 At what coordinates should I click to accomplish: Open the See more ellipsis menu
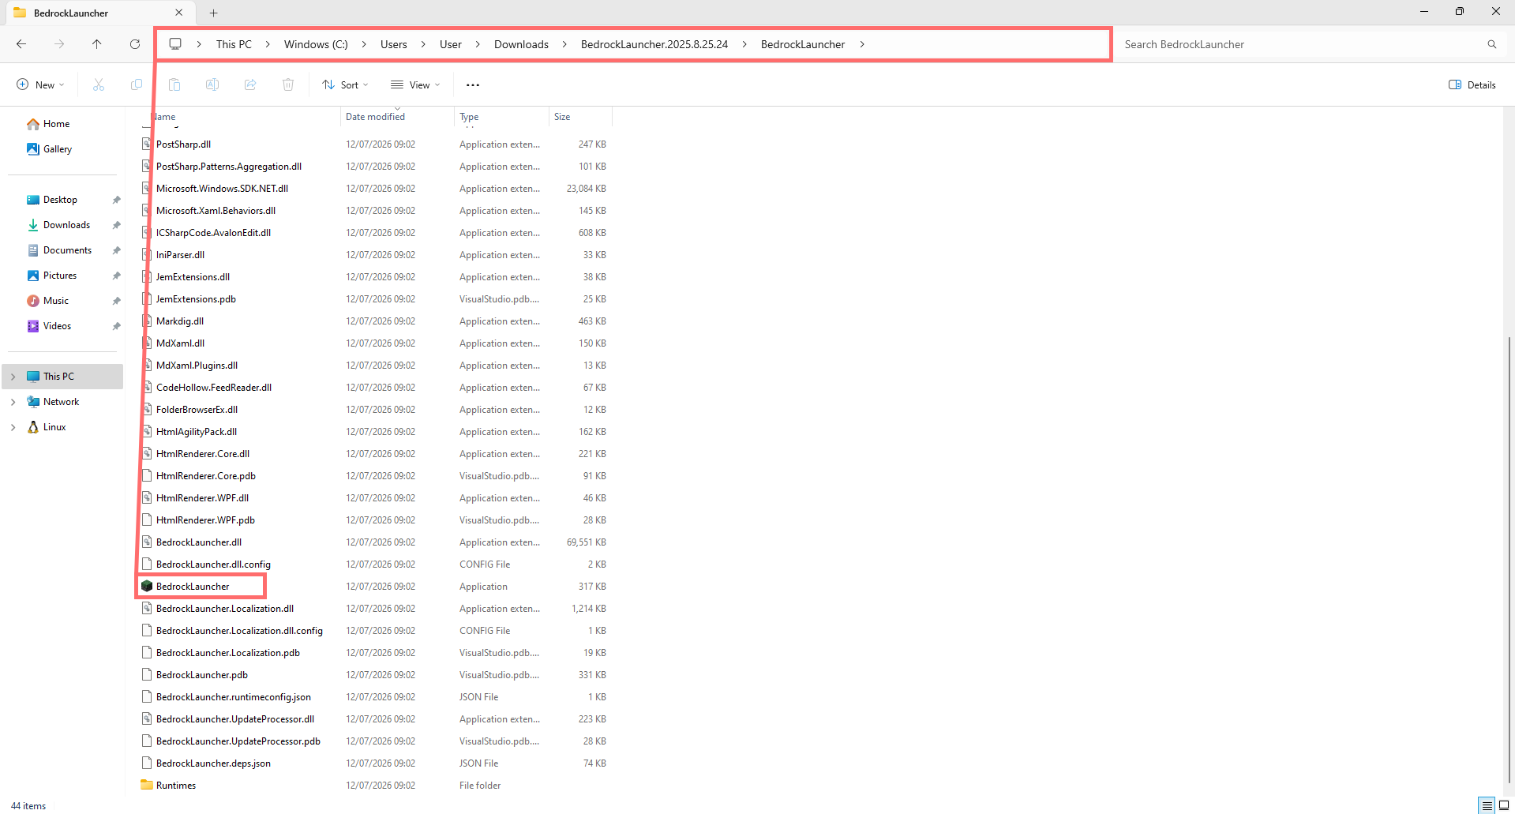click(x=473, y=84)
